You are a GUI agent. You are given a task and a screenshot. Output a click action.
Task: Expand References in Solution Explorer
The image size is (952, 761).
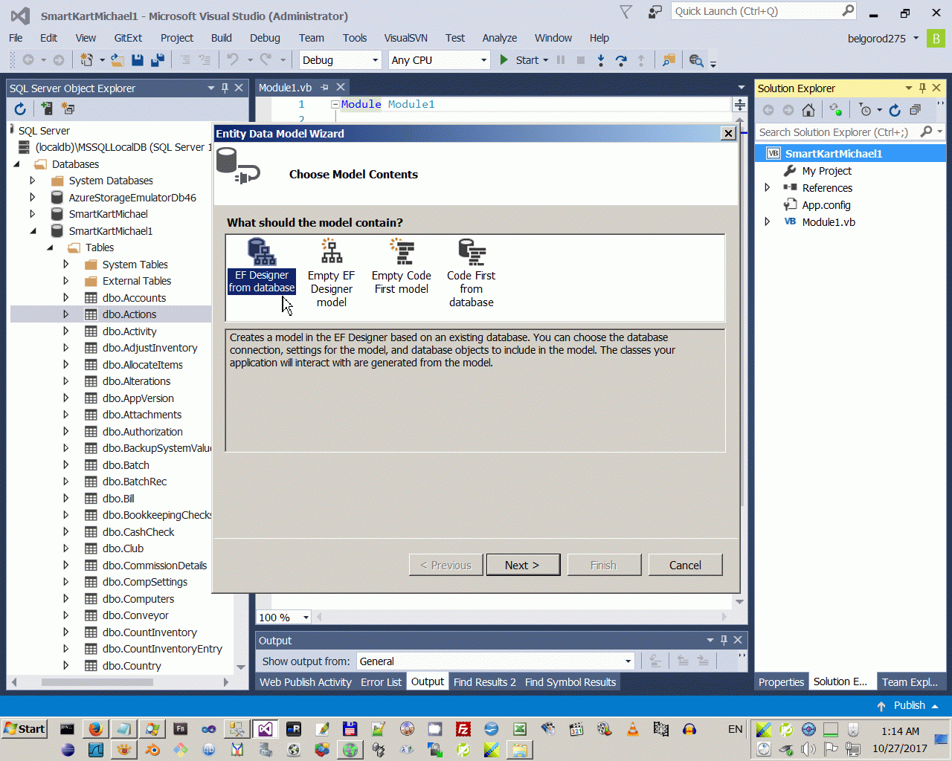point(768,187)
